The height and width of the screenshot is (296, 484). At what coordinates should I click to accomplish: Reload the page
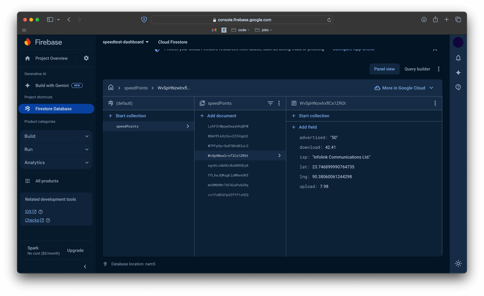(329, 20)
